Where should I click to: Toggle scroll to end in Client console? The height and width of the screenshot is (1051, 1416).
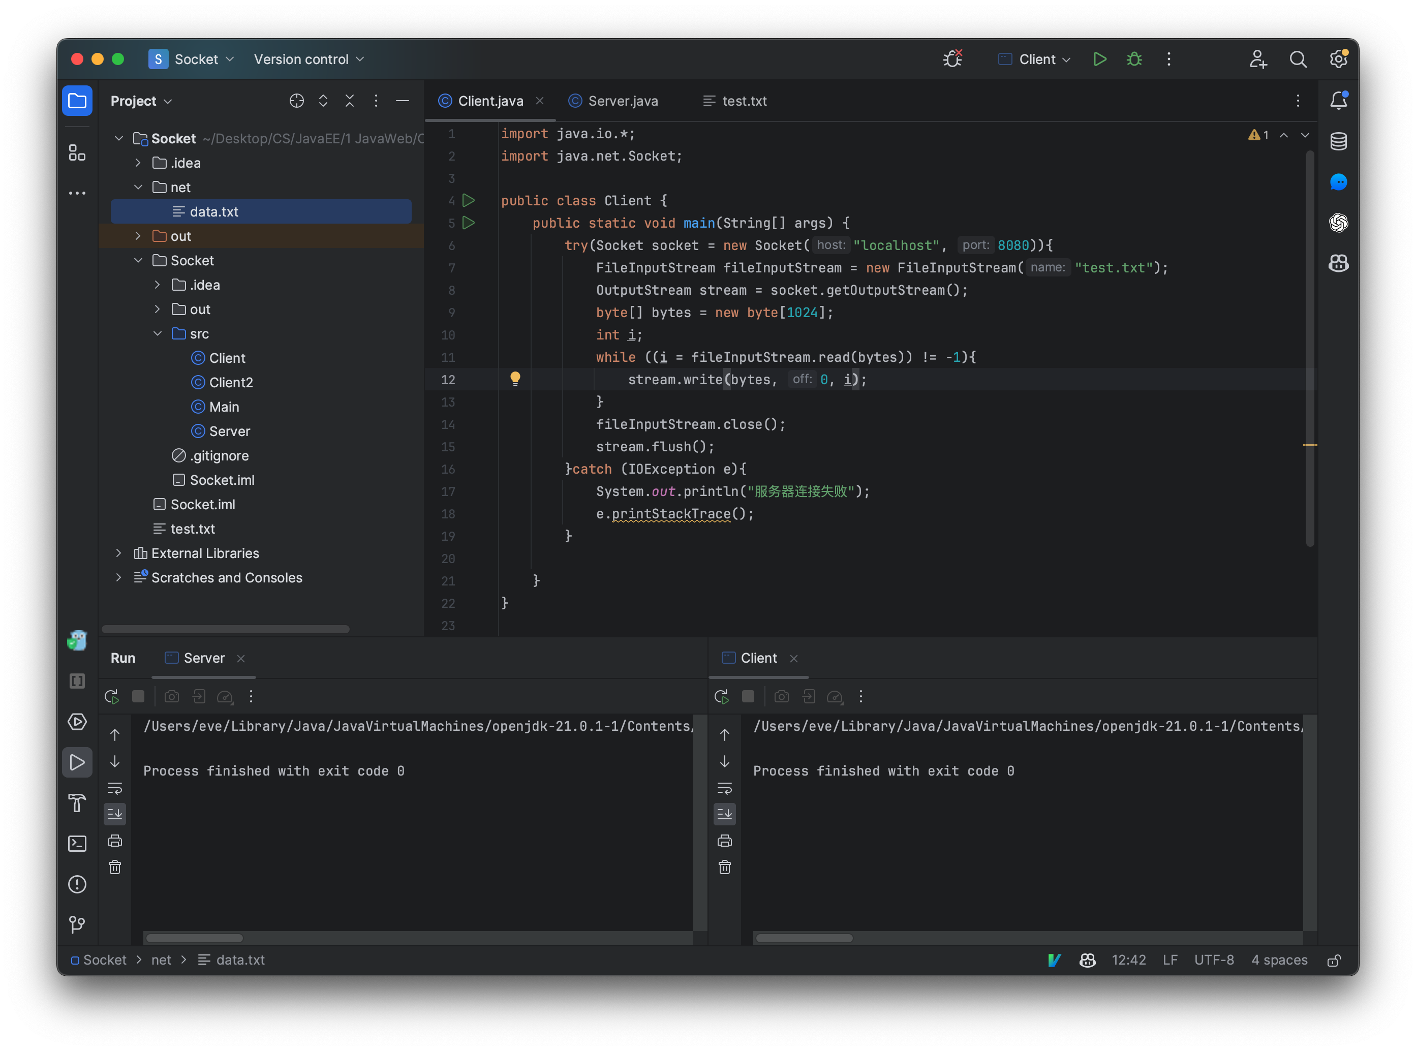point(725,814)
